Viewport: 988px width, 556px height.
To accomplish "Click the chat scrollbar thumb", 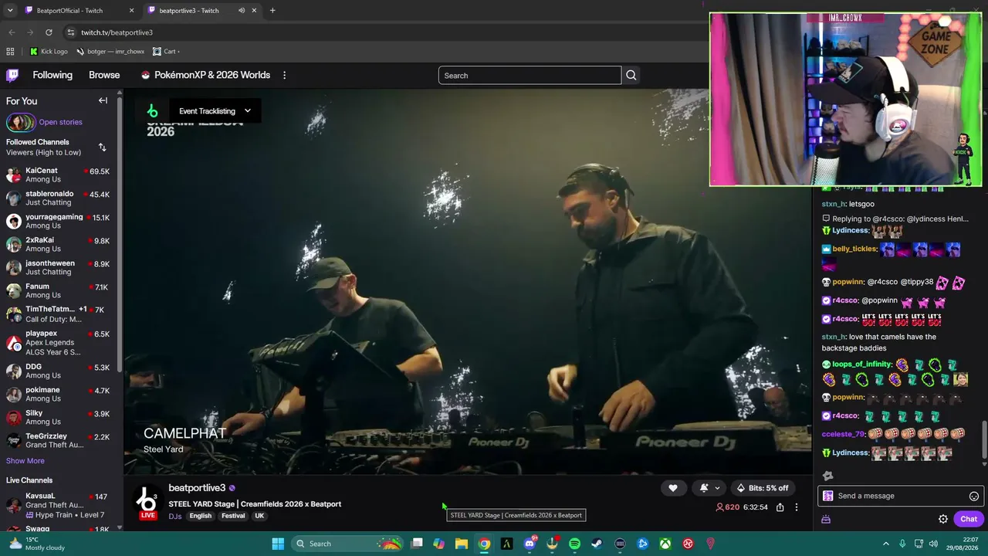I will [984, 440].
